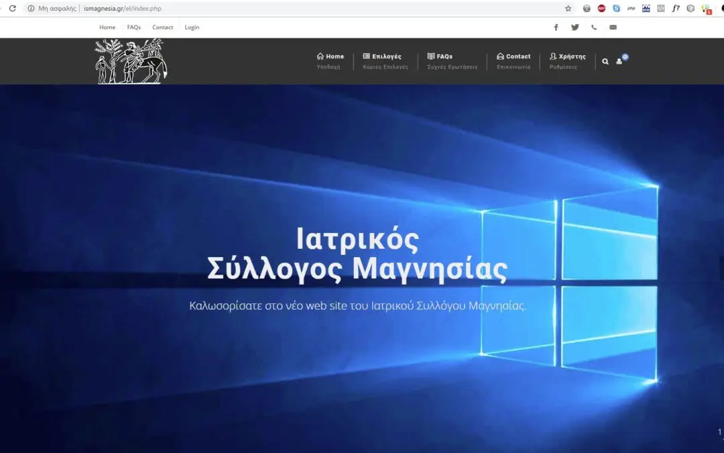This screenshot has height=453, width=724.
Task: Click the 'NEW' blue extension icon
Action: [x=646, y=8]
